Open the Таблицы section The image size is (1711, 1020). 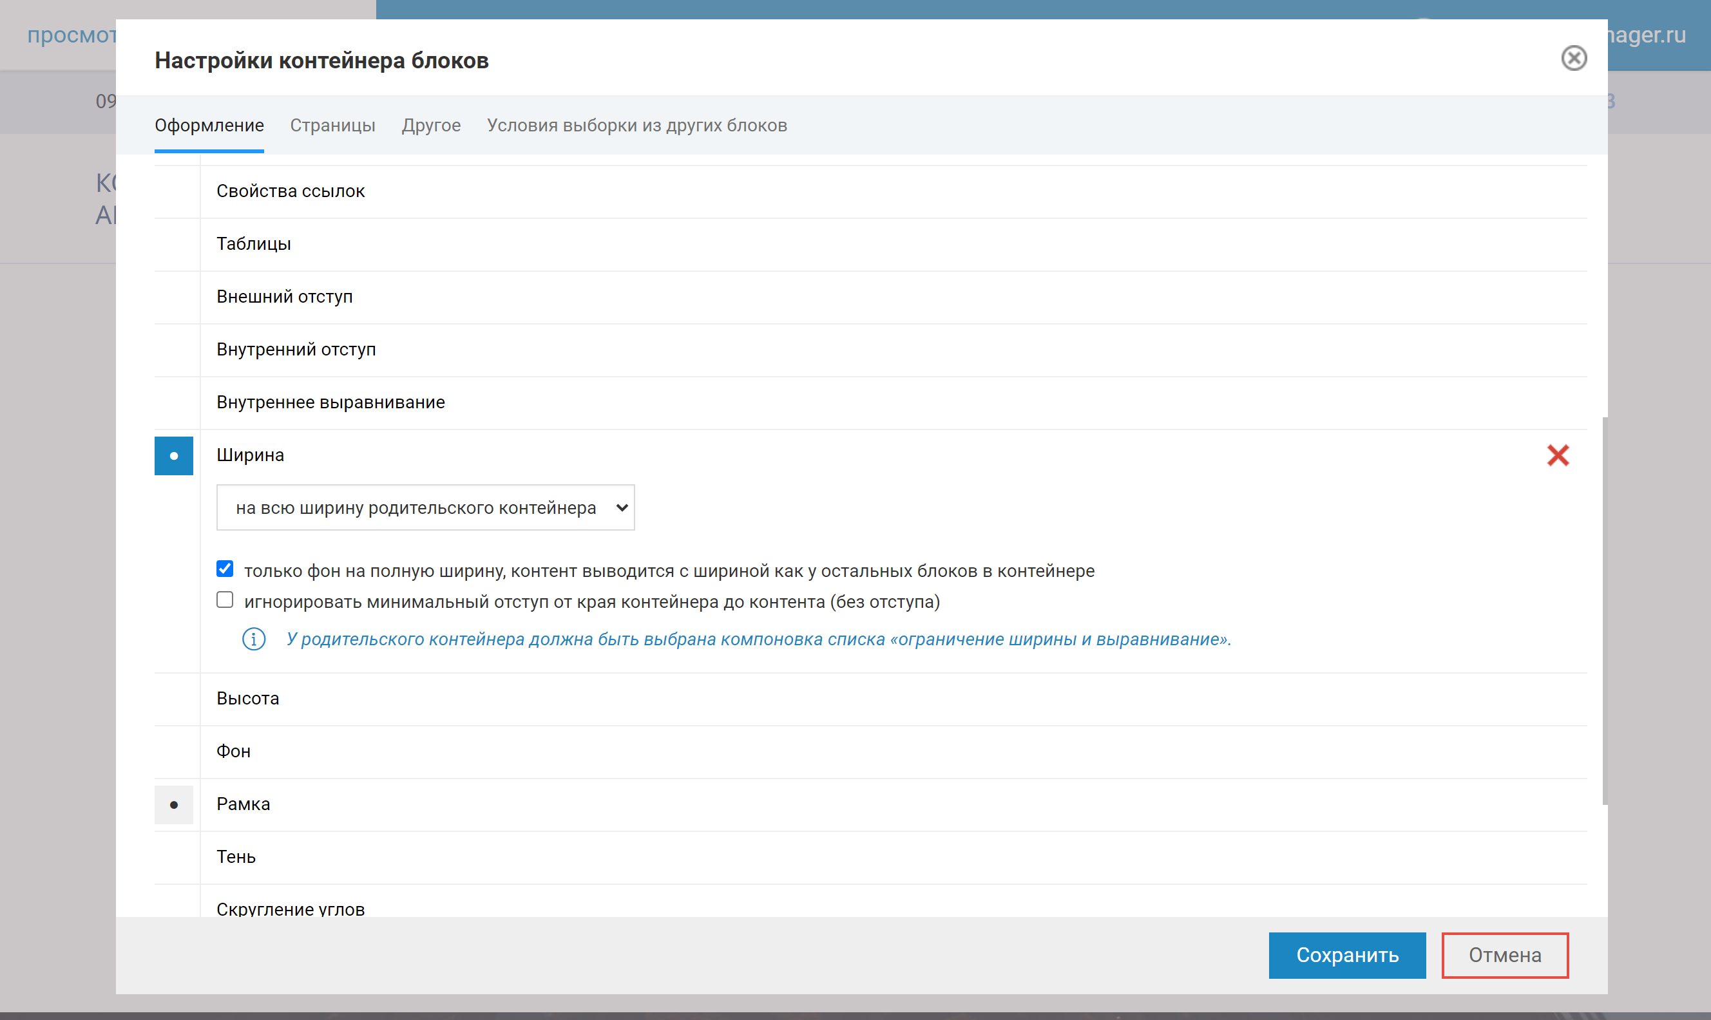pyautogui.click(x=254, y=244)
